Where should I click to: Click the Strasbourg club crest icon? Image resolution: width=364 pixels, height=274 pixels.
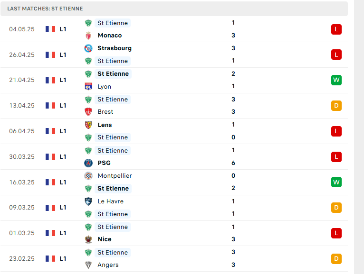click(88, 48)
